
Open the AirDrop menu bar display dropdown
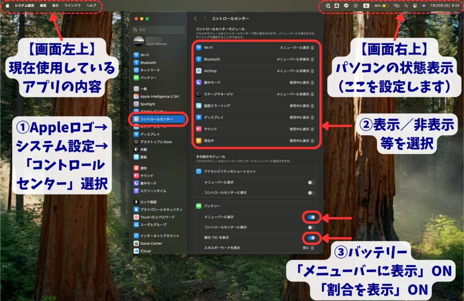295,71
